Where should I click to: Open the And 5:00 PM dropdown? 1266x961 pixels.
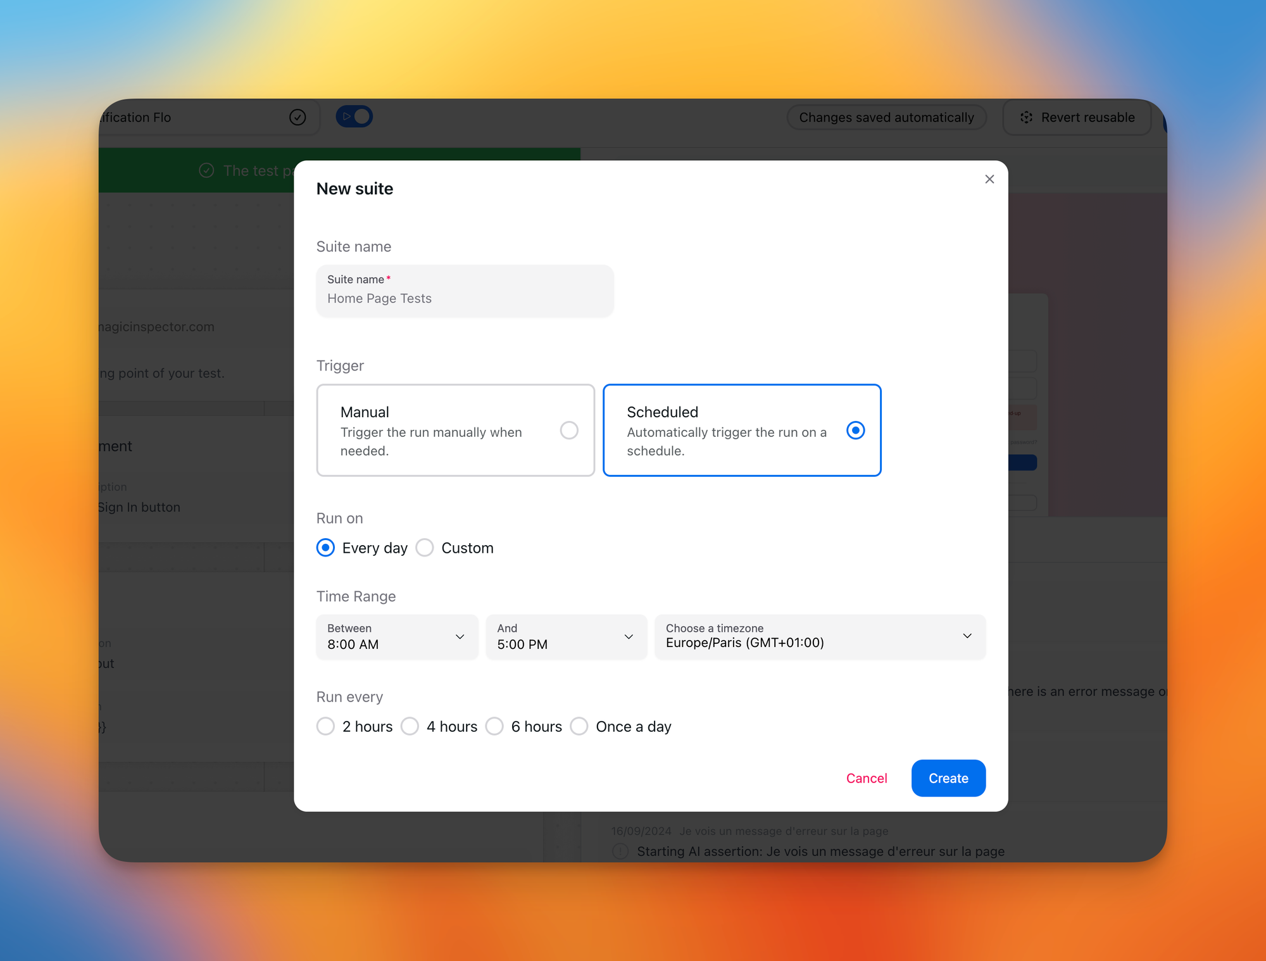click(x=566, y=637)
